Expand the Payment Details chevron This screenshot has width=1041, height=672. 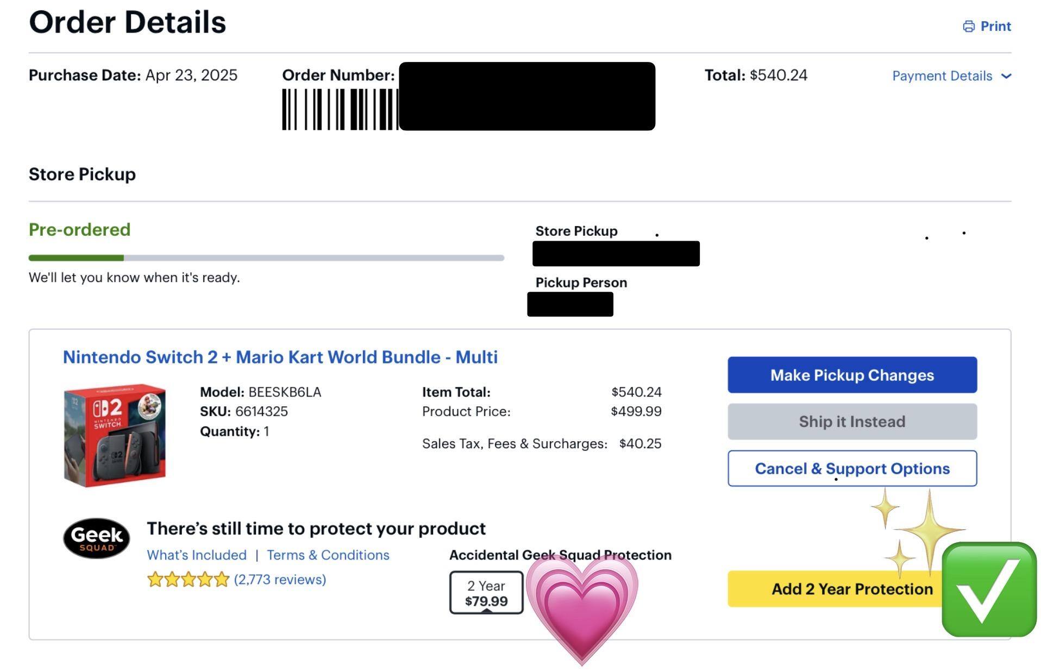[x=1006, y=76]
